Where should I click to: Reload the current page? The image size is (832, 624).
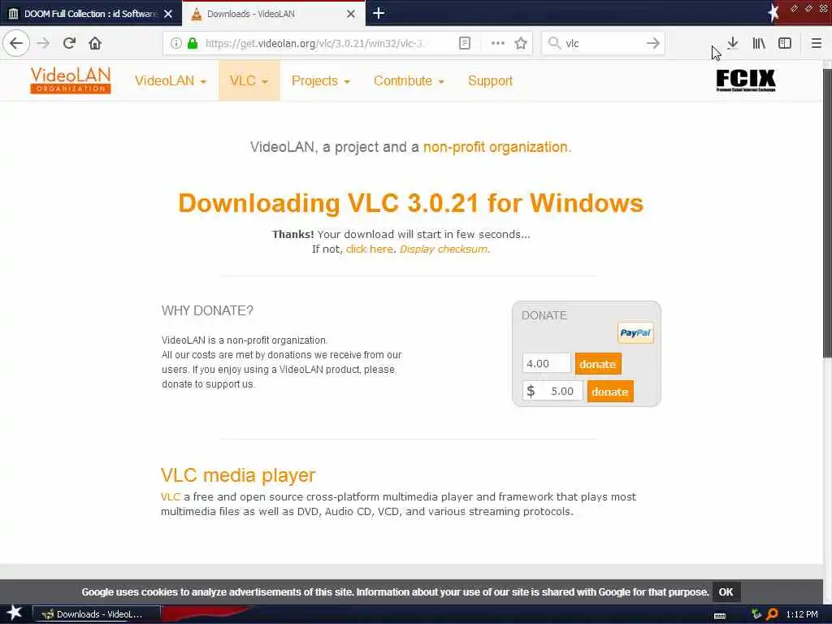pyautogui.click(x=69, y=43)
